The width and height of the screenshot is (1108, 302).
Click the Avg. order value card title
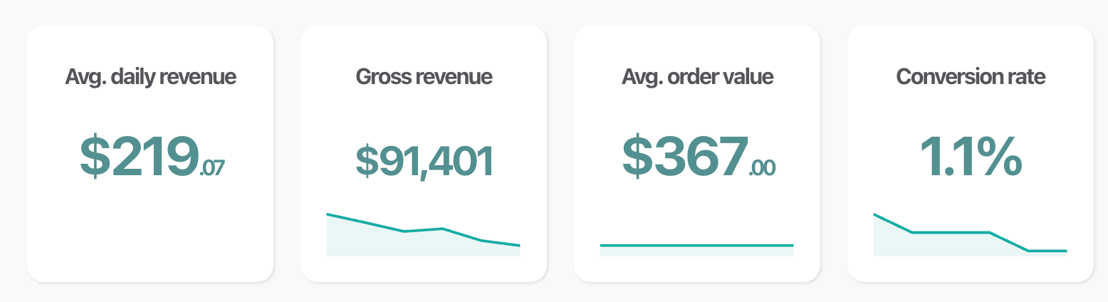click(697, 77)
